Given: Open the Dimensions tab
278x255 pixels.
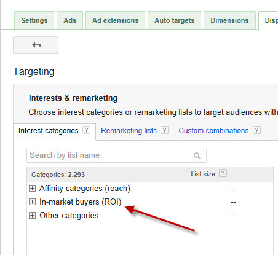Looking at the screenshot, I should click(229, 20).
